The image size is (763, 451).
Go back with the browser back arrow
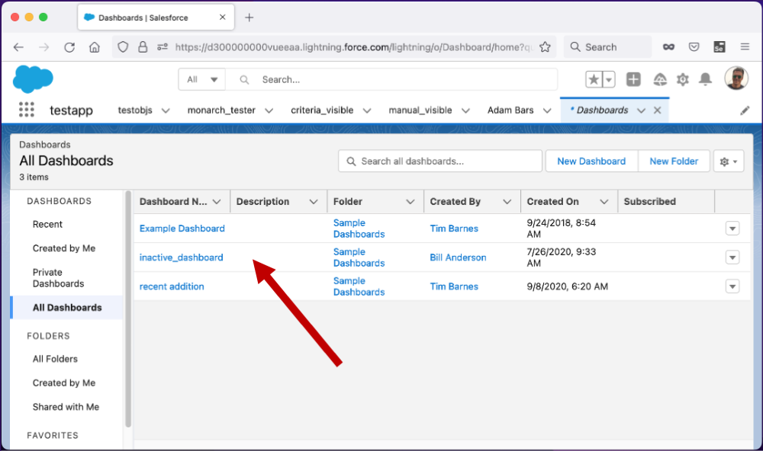tap(18, 47)
